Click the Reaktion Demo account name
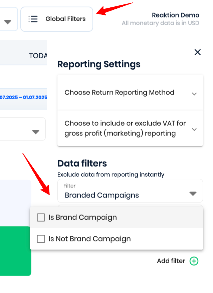Viewport: 213px width, 293px height. [x=175, y=15]
